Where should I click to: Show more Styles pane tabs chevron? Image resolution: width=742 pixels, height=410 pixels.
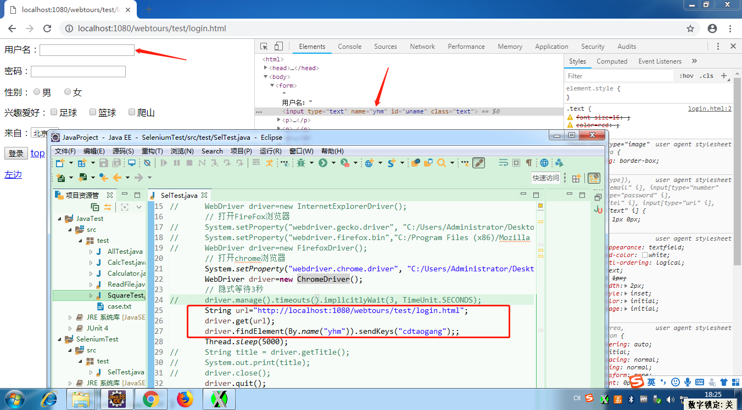(694, 61)
